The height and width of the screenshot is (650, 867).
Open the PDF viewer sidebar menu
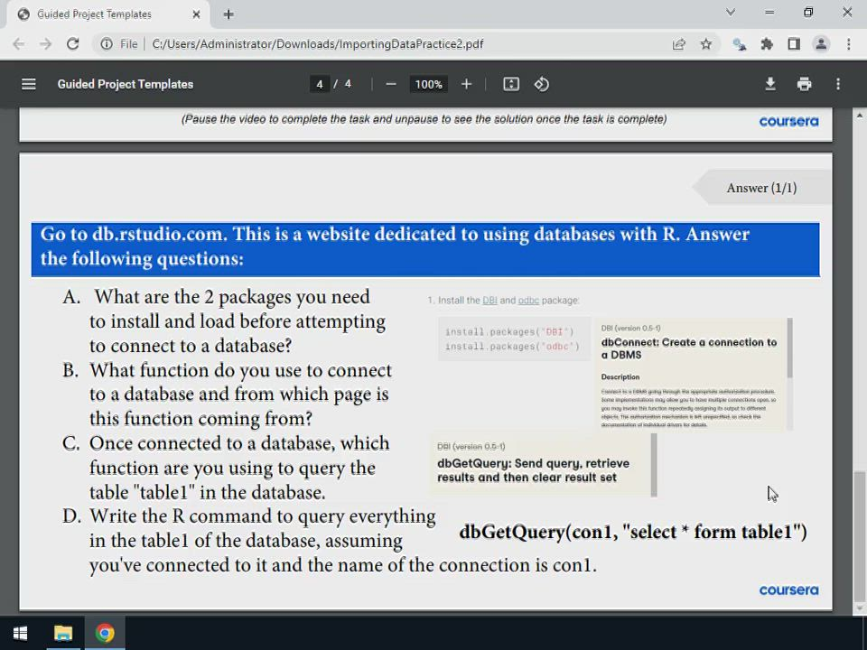pos(29,84)
